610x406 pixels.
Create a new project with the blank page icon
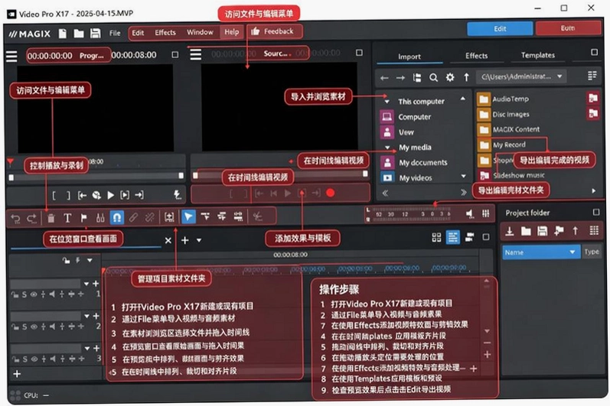62,34
